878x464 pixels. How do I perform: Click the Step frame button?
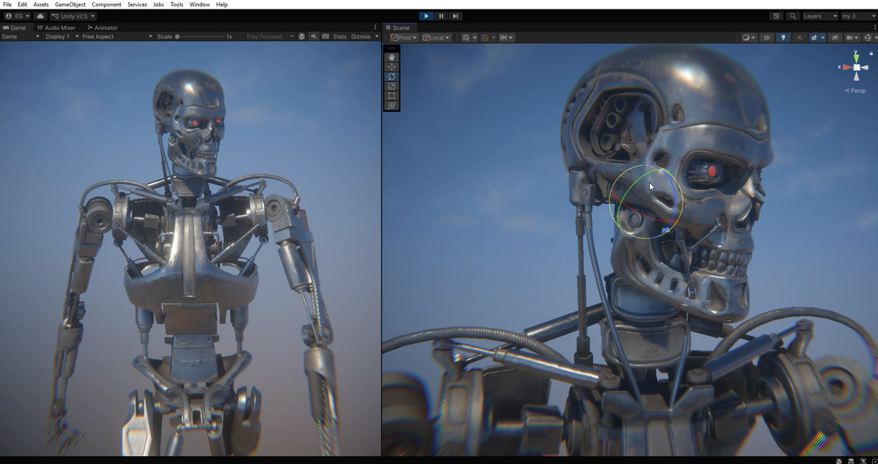456,16
